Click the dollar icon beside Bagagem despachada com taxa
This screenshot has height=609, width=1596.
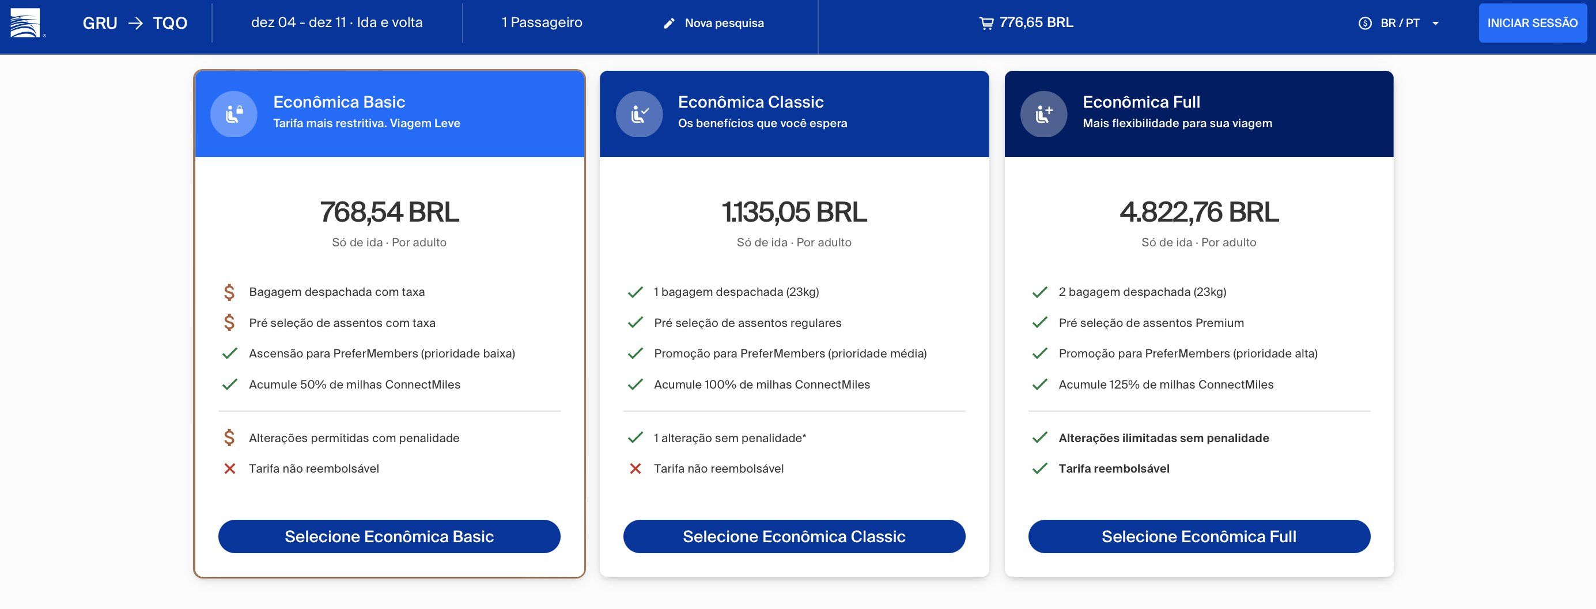[x=229, y=292]
